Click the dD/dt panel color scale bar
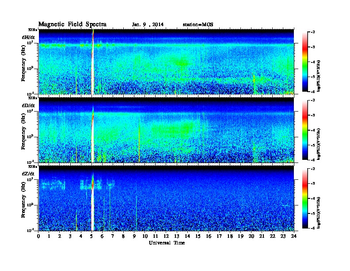 pyautogui.click(x=305, y=130)
